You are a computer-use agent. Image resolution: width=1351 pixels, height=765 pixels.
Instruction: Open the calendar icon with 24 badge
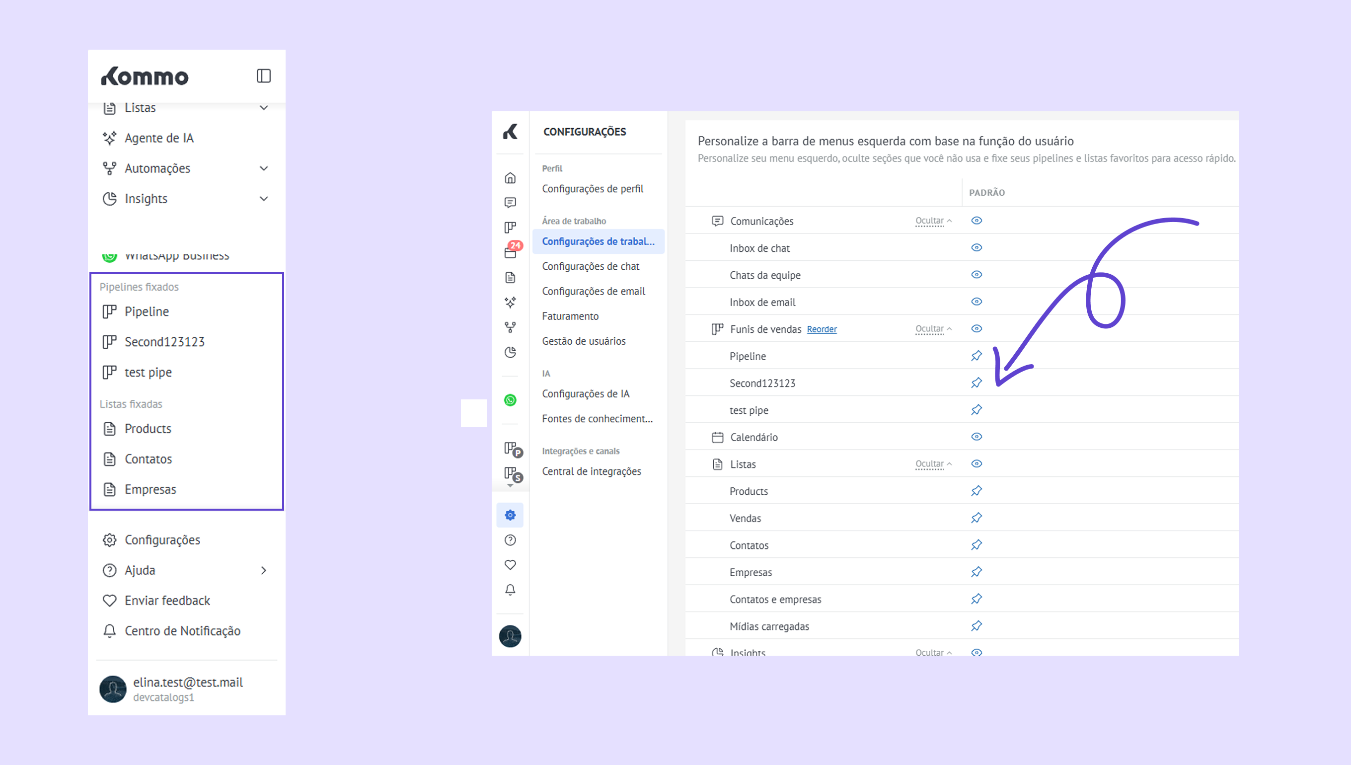coord(510,252)
